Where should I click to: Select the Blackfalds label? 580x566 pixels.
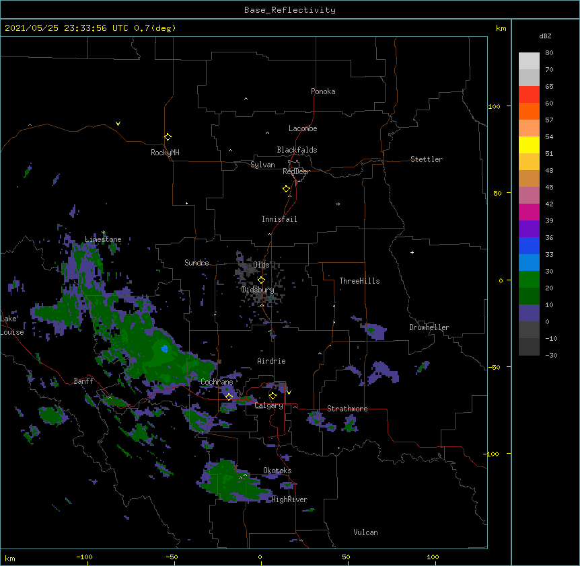(297, 150)
